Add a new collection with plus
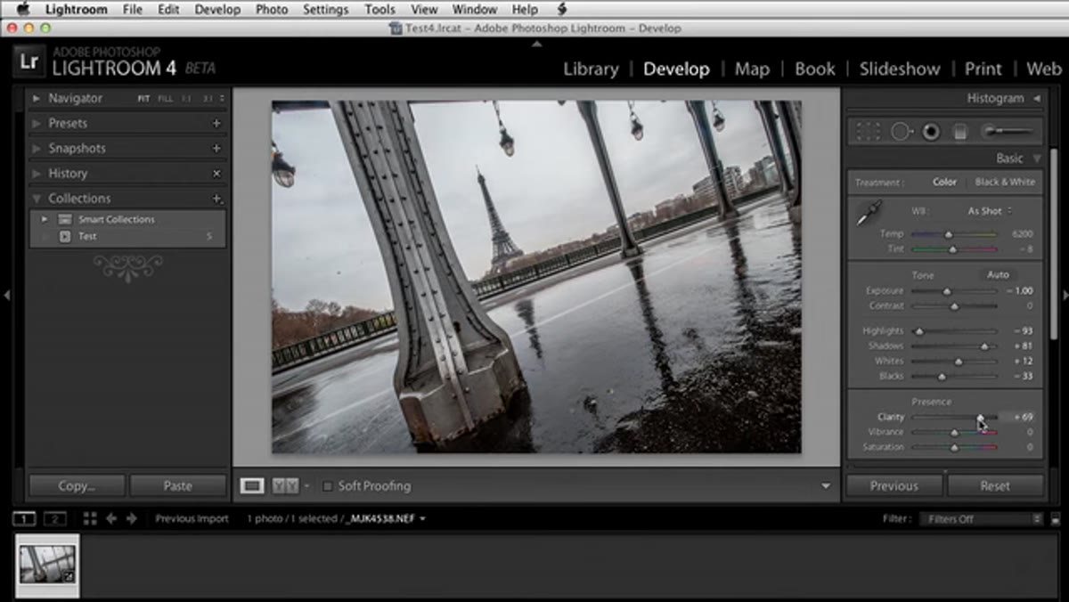This screenshot has width=1069, height=602. pos(216,198)
